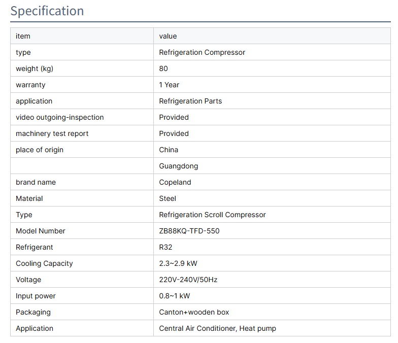Click the 'Guangdong' cell
Image resolution: width=398 pixels, height=343 pixels.
pos(179,166)
